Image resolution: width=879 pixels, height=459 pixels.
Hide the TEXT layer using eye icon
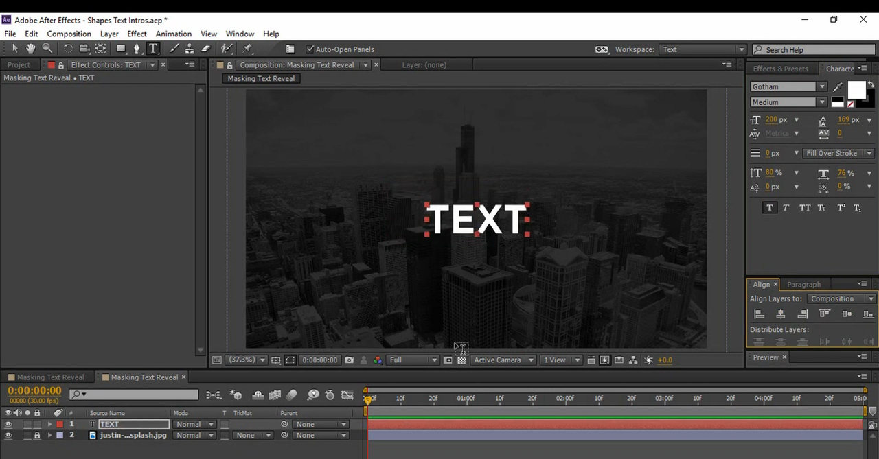tap(8, 424)
